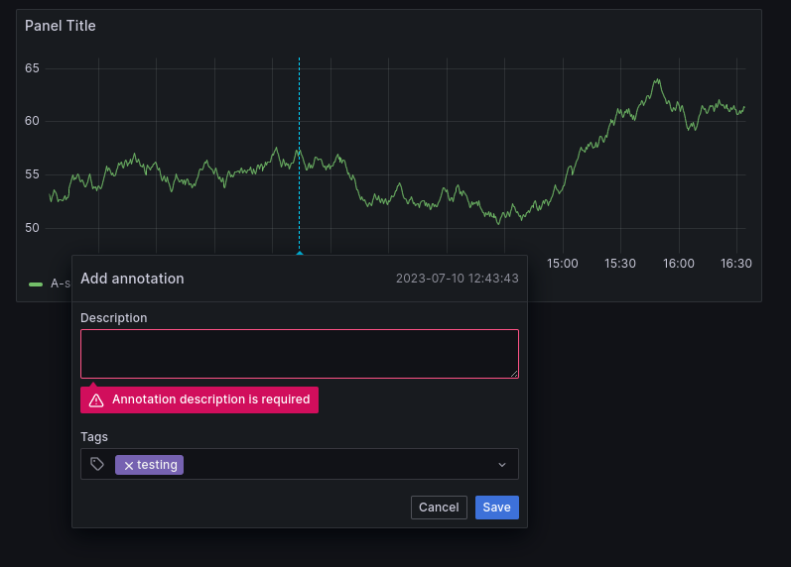Open the Panel Title header menu

pos(60,26)
